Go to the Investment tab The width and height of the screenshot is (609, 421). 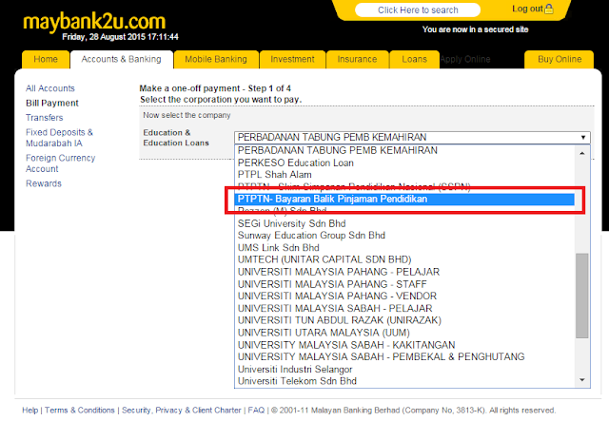pyautogui.click(x=292, y=59)
